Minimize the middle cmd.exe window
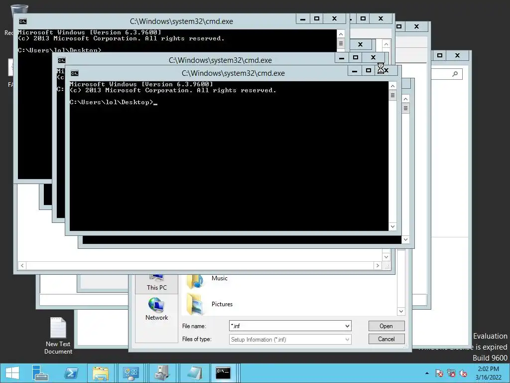The height and width of the screenshot is (383, 510). coord(342,57)
